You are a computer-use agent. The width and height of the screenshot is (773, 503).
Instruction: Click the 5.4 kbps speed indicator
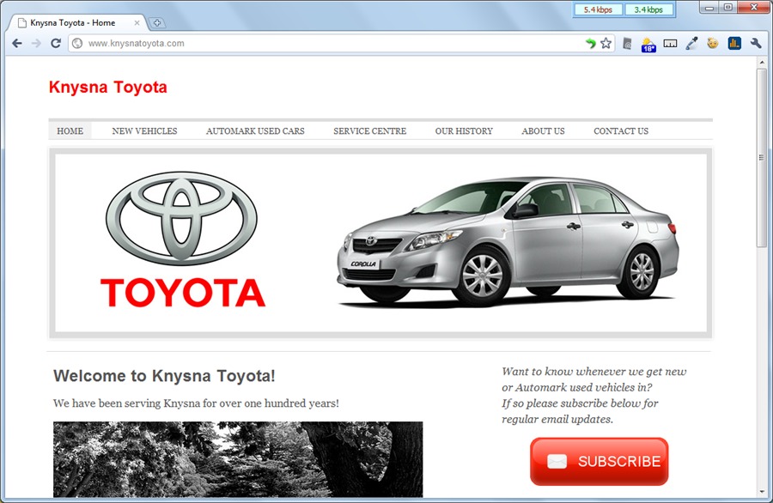[598, 9]
